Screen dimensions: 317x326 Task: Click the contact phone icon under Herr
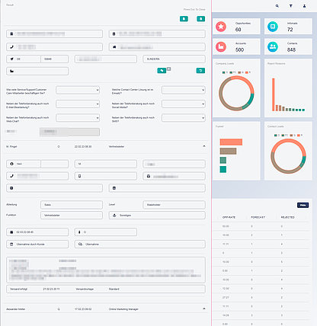click(x=11, y=176)
